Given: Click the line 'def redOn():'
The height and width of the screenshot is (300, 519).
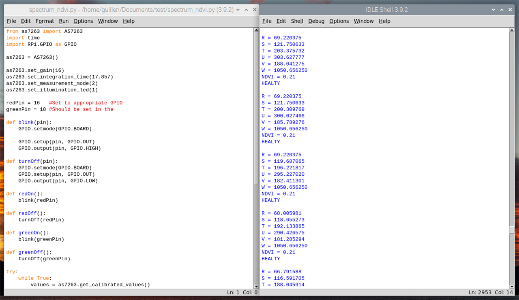Looking at the screenshot, I should [24, 193].
